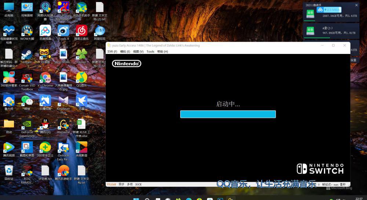Click the blue 启动中 loading progress bar
Image resolution: width=367 pixels, height=200 pixels.
pyautogui.click(x=228, y=114)
